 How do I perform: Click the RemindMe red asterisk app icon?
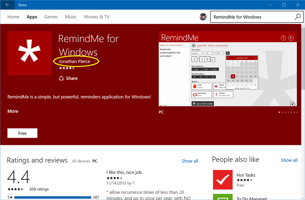coord(29,53)
